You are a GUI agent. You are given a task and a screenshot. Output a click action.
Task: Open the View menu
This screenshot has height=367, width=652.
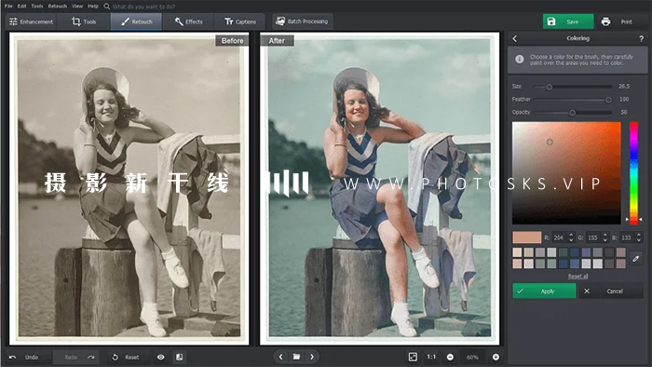pyautogui.click(x=77, y=7)
